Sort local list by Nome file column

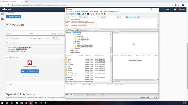tap(68, 55)
